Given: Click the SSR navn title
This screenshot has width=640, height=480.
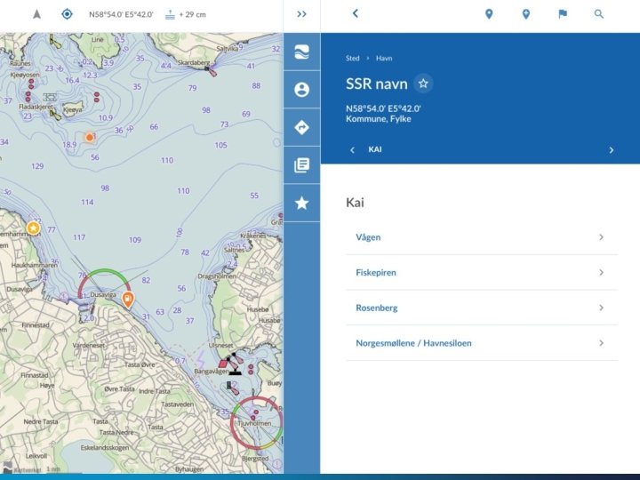Looking at the screenshot, I should pyautogui.click(x=377, y=84).
